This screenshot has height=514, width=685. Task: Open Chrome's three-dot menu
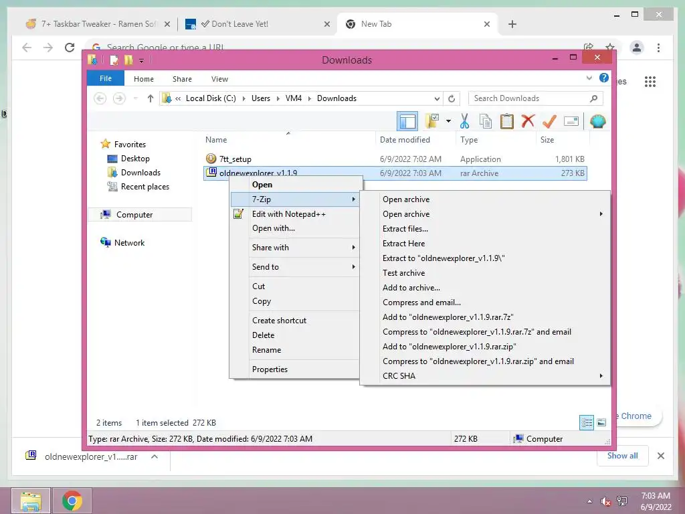pyautogui.click(x=658, y=48)
